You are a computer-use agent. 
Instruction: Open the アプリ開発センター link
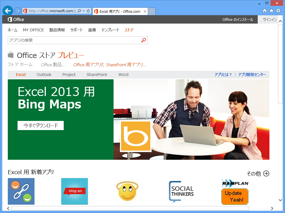pyautogui.click(x=253, y=74)
